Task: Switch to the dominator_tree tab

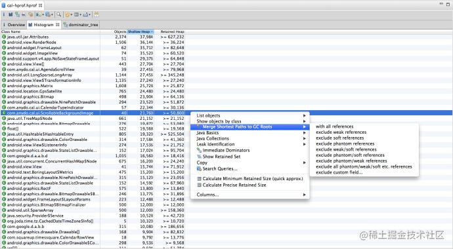Action: coord(81,25)
